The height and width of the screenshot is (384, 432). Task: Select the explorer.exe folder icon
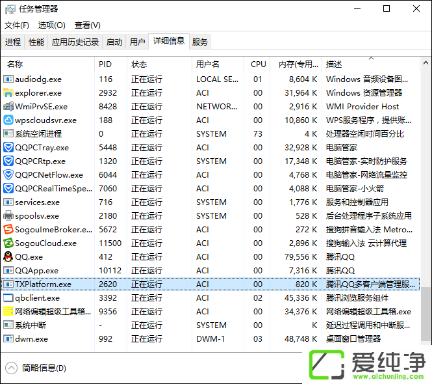pyautogui.click(x=8, y=92)
